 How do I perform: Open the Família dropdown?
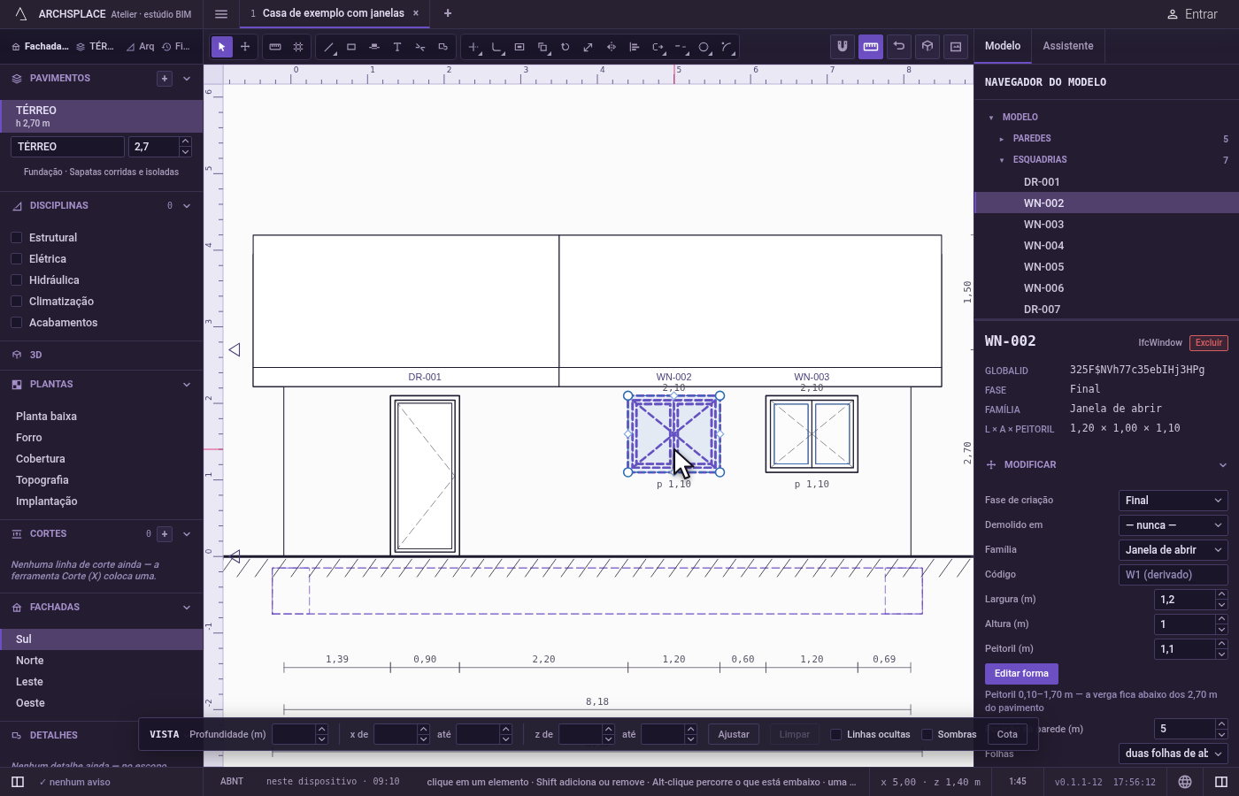click(x=1173, y=550)
